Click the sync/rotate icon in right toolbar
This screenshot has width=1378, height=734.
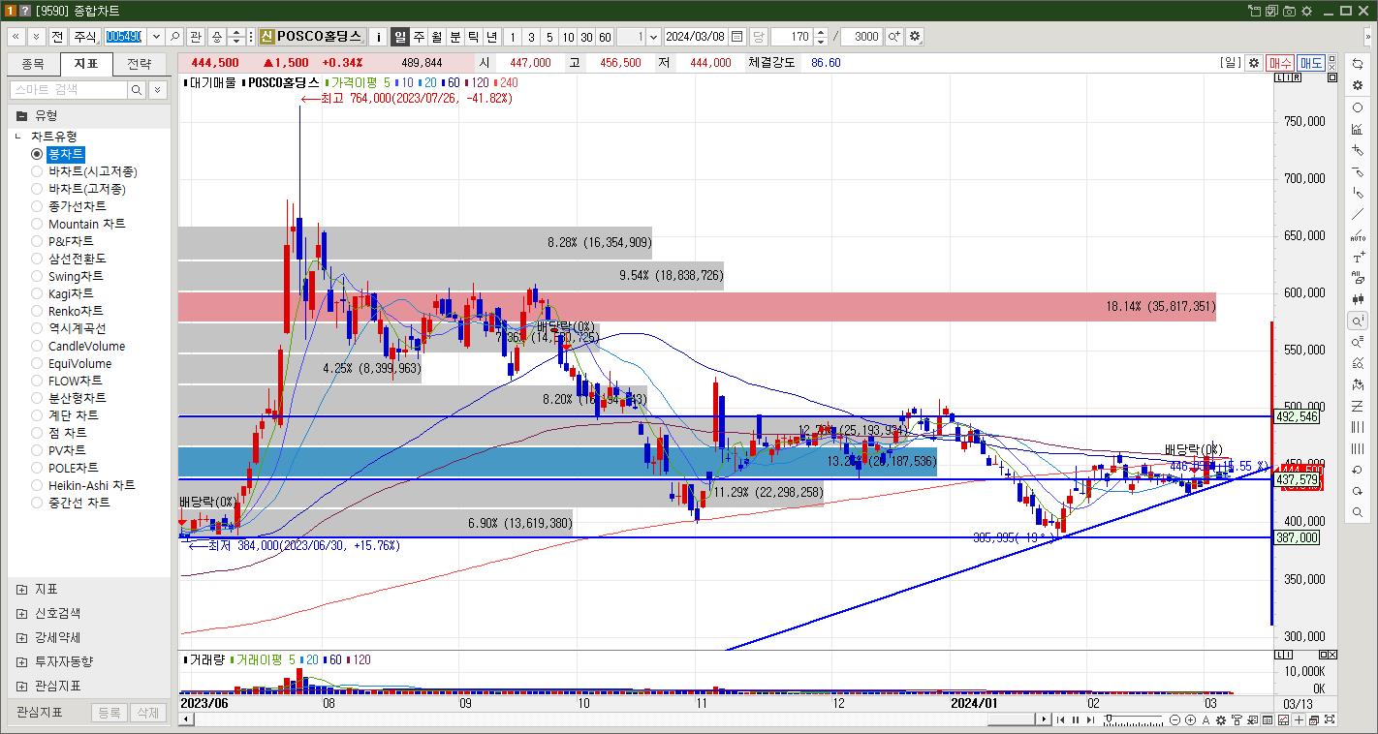pyautogui.click(x=1358, y=64)
